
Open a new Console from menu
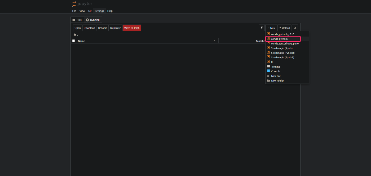coord(287,71)
